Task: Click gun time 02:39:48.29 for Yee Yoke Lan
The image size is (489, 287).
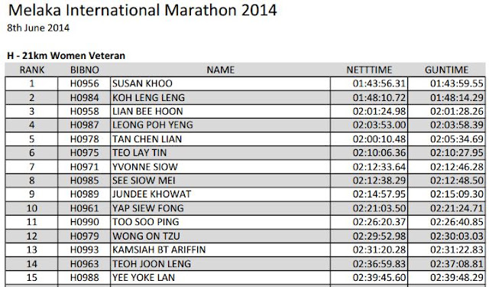Action: (457, 277)
